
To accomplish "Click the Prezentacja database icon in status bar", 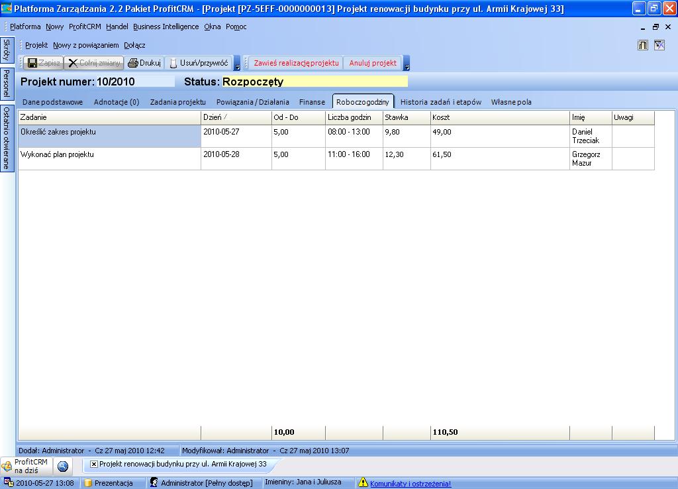I will coord(87,483).
